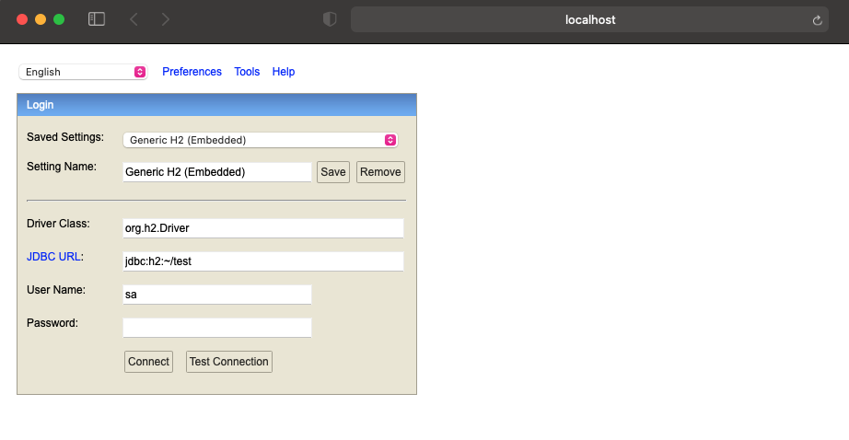Viewport: 849px width, 440px height.
Task: Click the Connect button
Action: pos(148,362)
